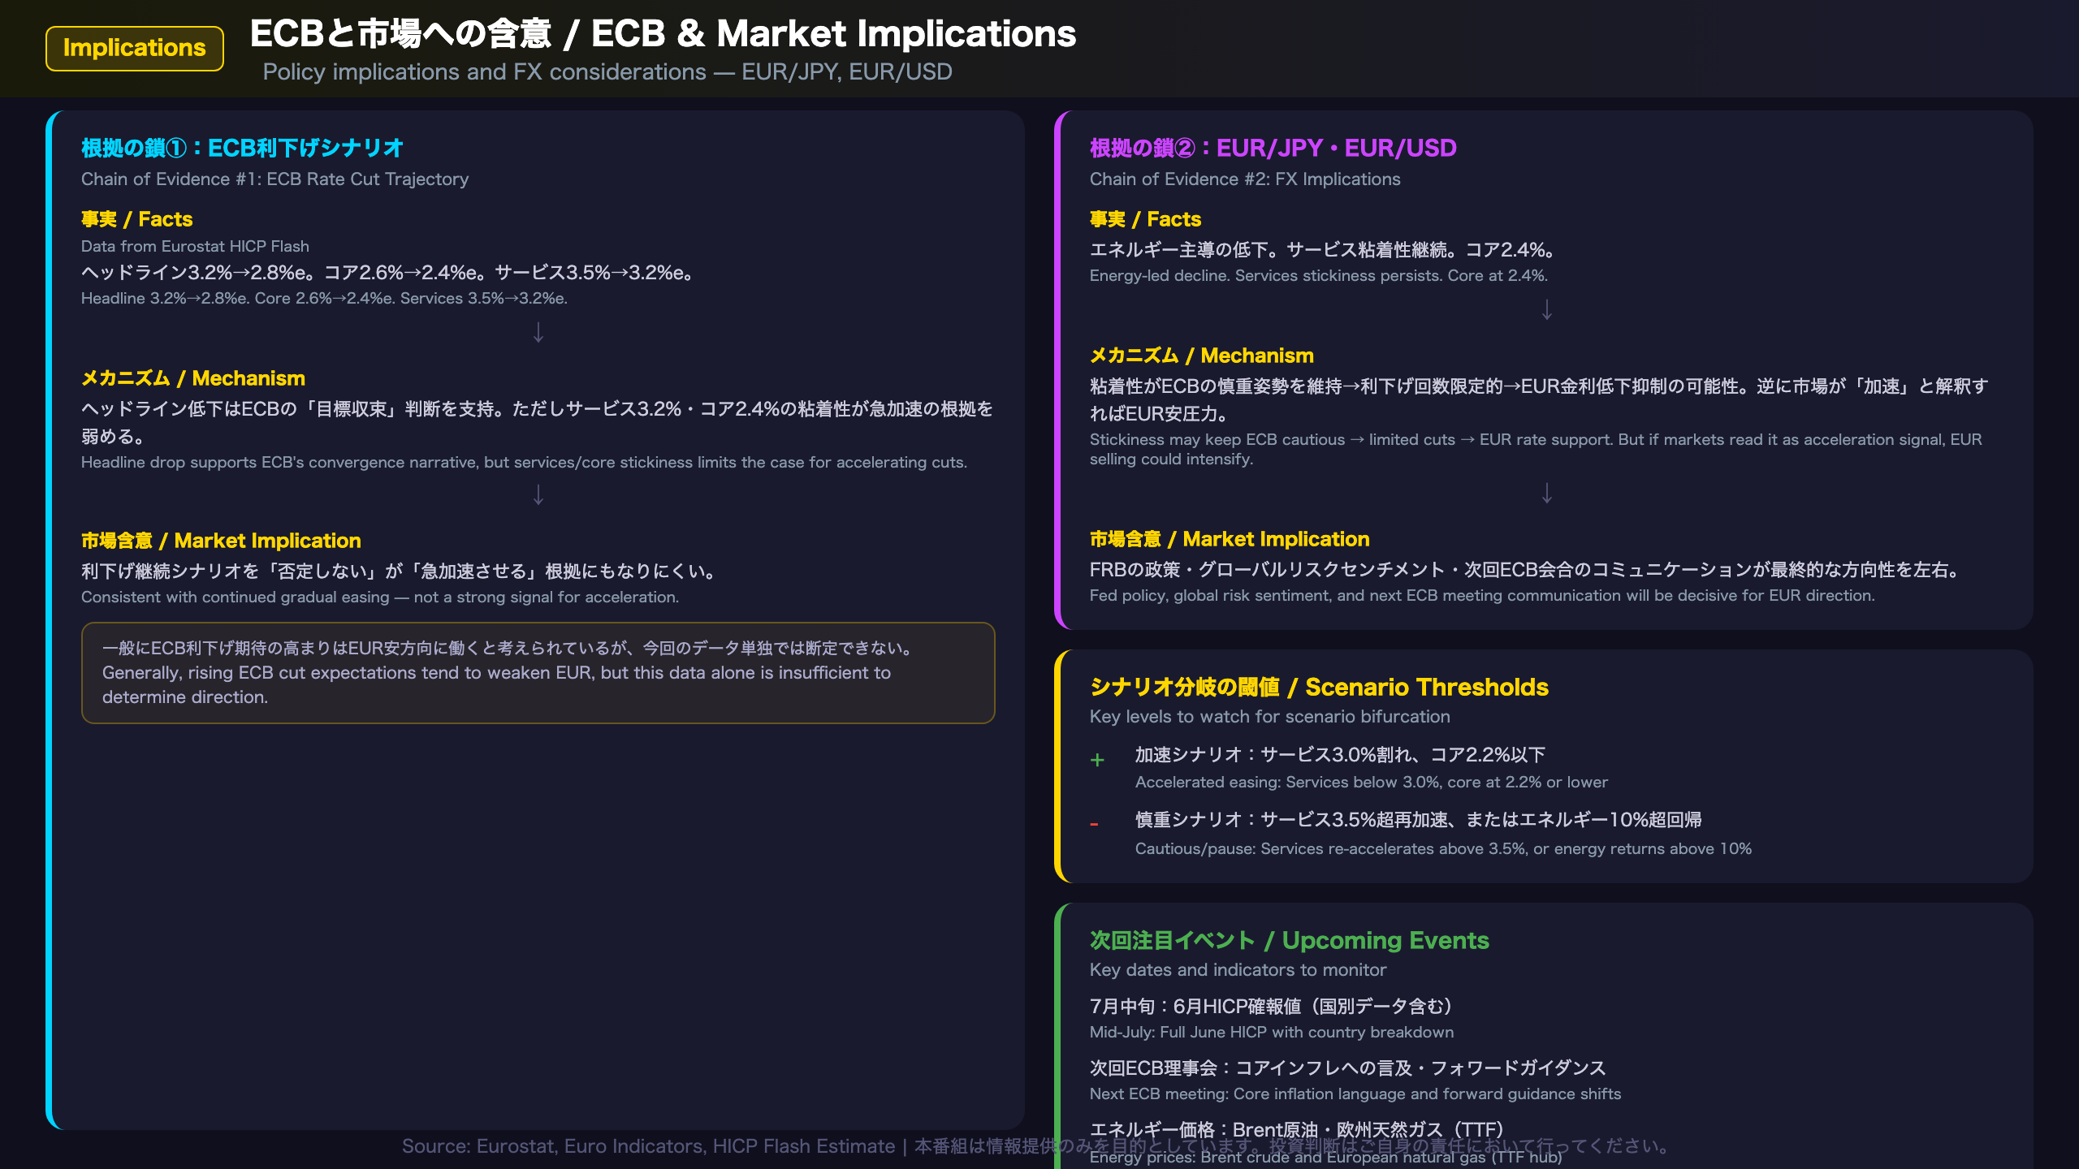Click English line 'Headline 3.2%→2.8%e. Core 2.6%→2.4%e'
2079x1169 pixels.
click(324, 299)
